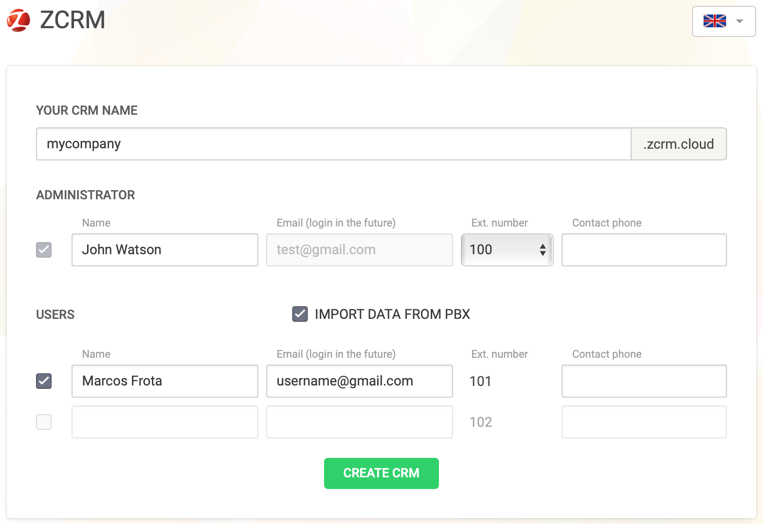Viewport: 763px width, 524px height.
Task: Click the John Watson name field
Action: [164, 250]
